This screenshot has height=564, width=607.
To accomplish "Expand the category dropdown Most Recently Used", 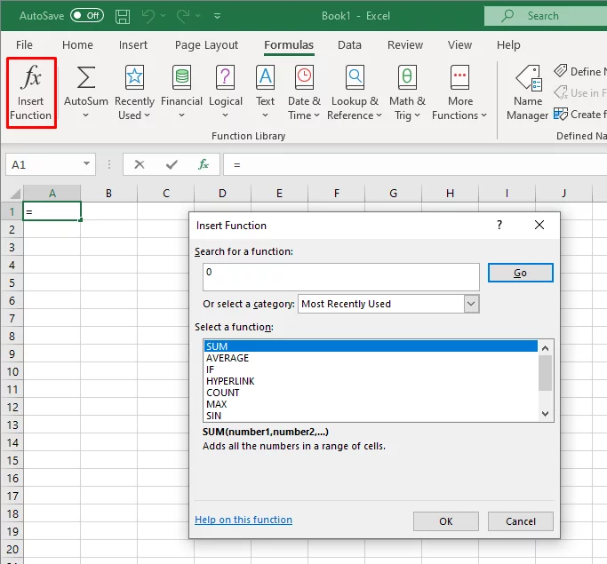I will 471,304.
